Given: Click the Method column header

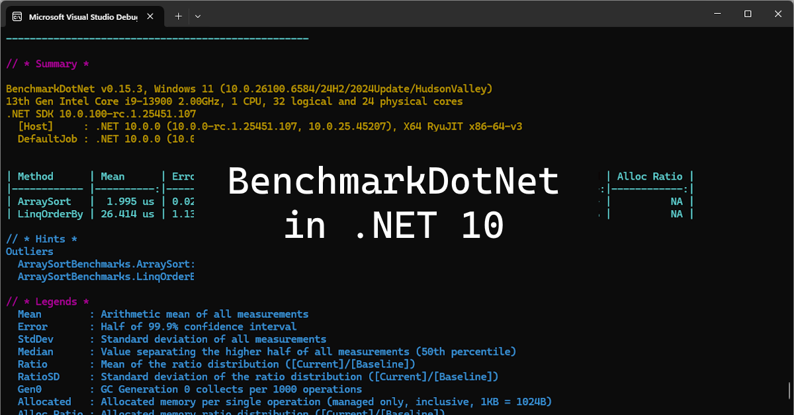Looking at the screenshot, I should pos(36,176).
